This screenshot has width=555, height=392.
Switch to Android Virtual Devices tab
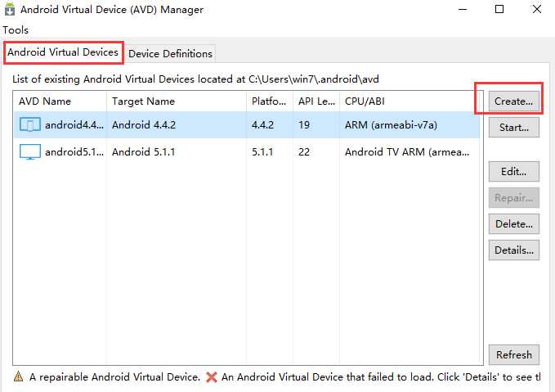(x=63, y=52)
